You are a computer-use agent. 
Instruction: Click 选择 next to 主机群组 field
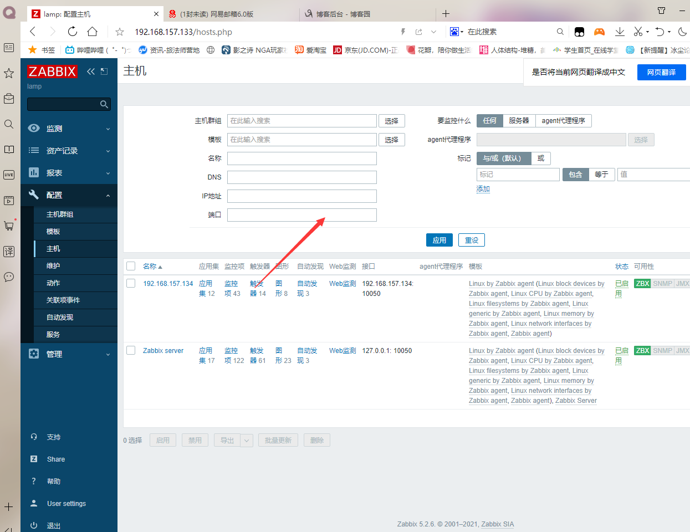(x=392, y=121)
